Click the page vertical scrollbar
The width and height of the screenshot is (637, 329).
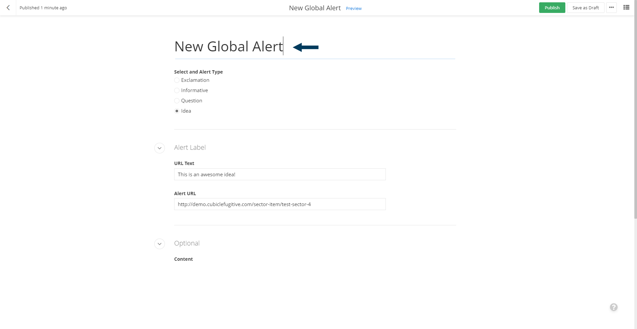click(635, 109)
